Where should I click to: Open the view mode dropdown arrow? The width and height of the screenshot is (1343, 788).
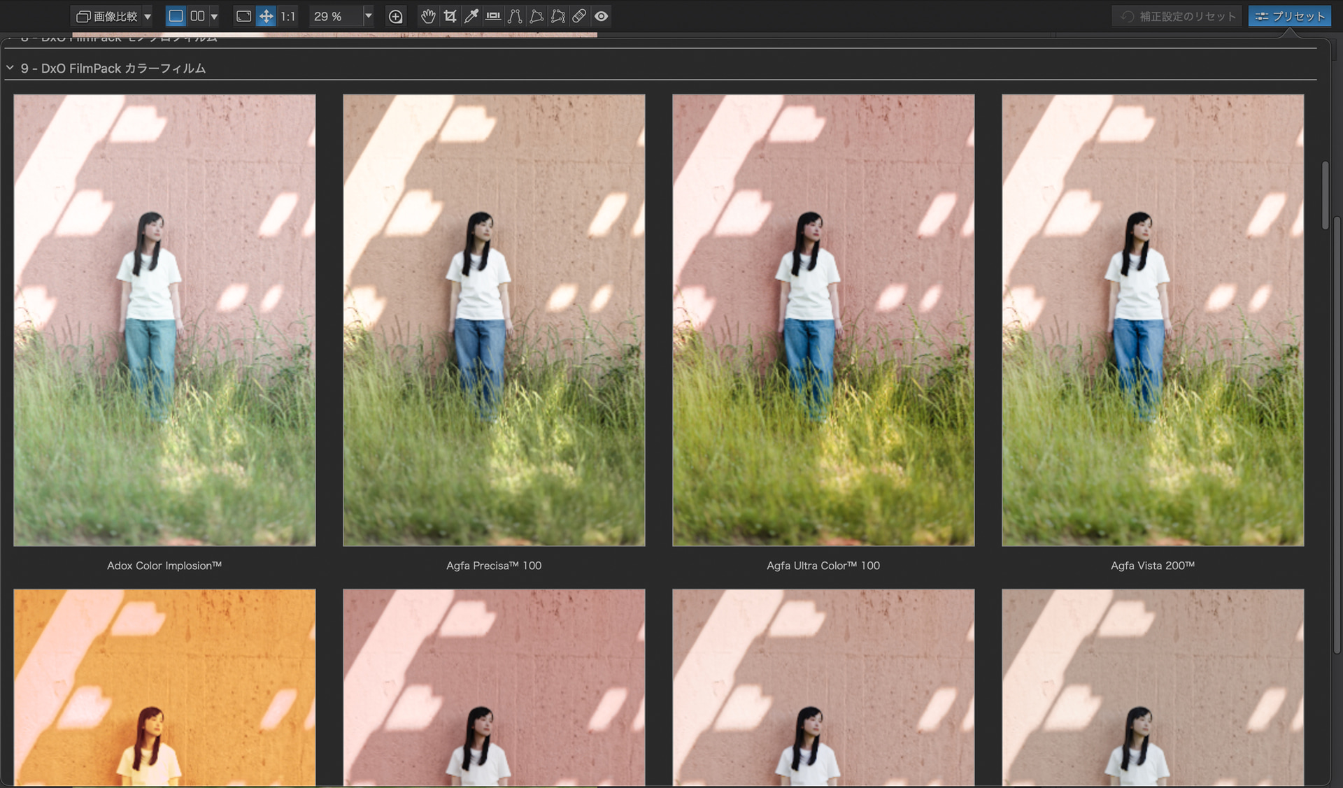214,16
